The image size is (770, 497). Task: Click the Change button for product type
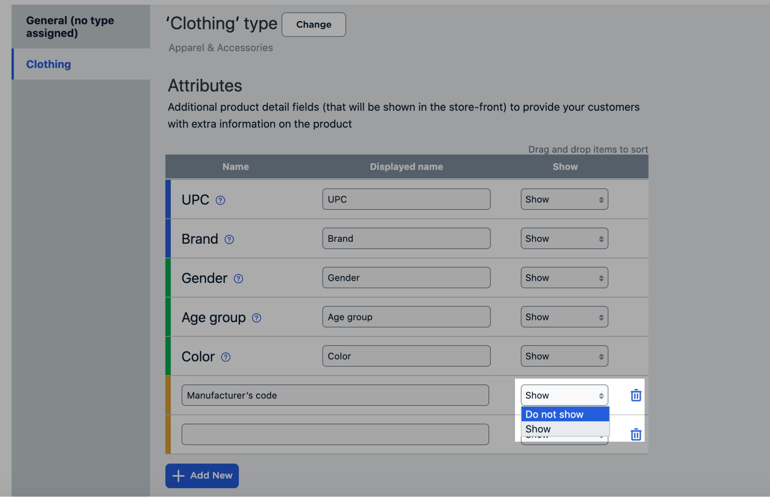click(x=314, y=24)
